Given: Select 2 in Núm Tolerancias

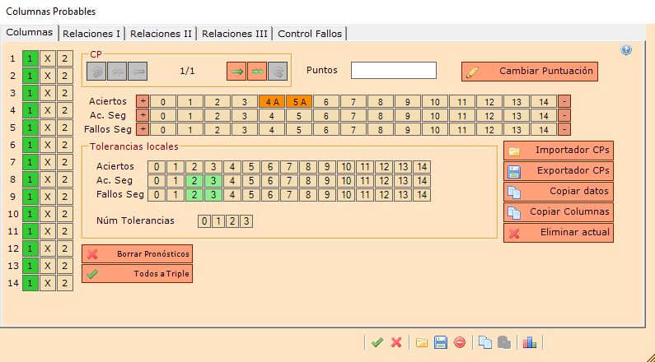Looking at the screenshot, I should [232, 221].
